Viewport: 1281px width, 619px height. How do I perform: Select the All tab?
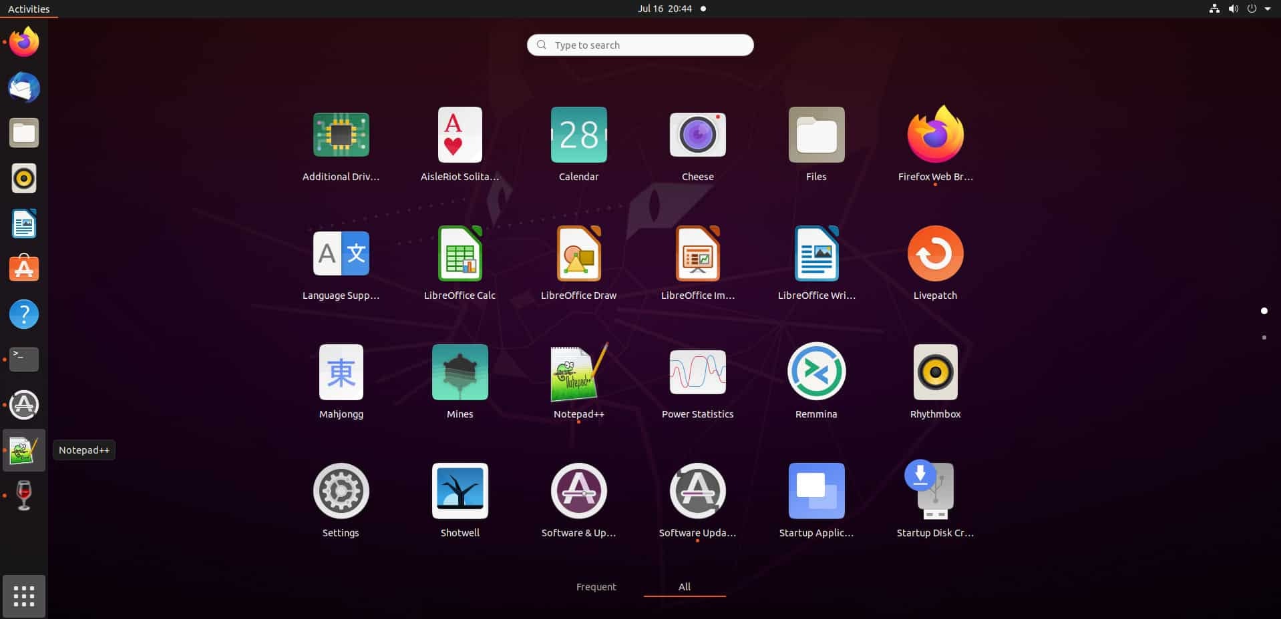point(685,586)
